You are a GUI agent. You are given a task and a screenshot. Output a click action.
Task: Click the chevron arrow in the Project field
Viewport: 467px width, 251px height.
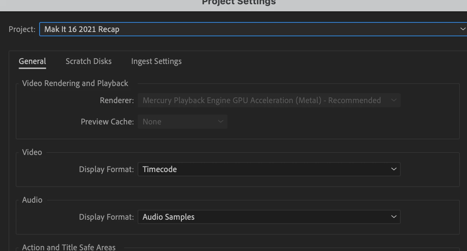[x=462, y=29]
